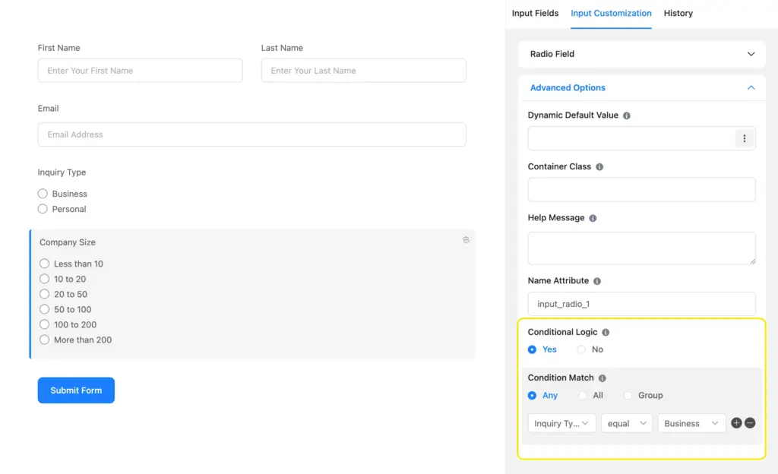Viewport: 778px width, 474px height.
Task: Select the Personal inquiry type radio
Action: (x=43, y=209)
